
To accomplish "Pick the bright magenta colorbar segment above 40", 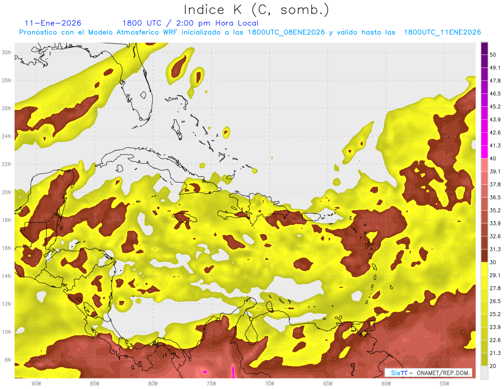I will pyautogui.click(x=484, y=152).
